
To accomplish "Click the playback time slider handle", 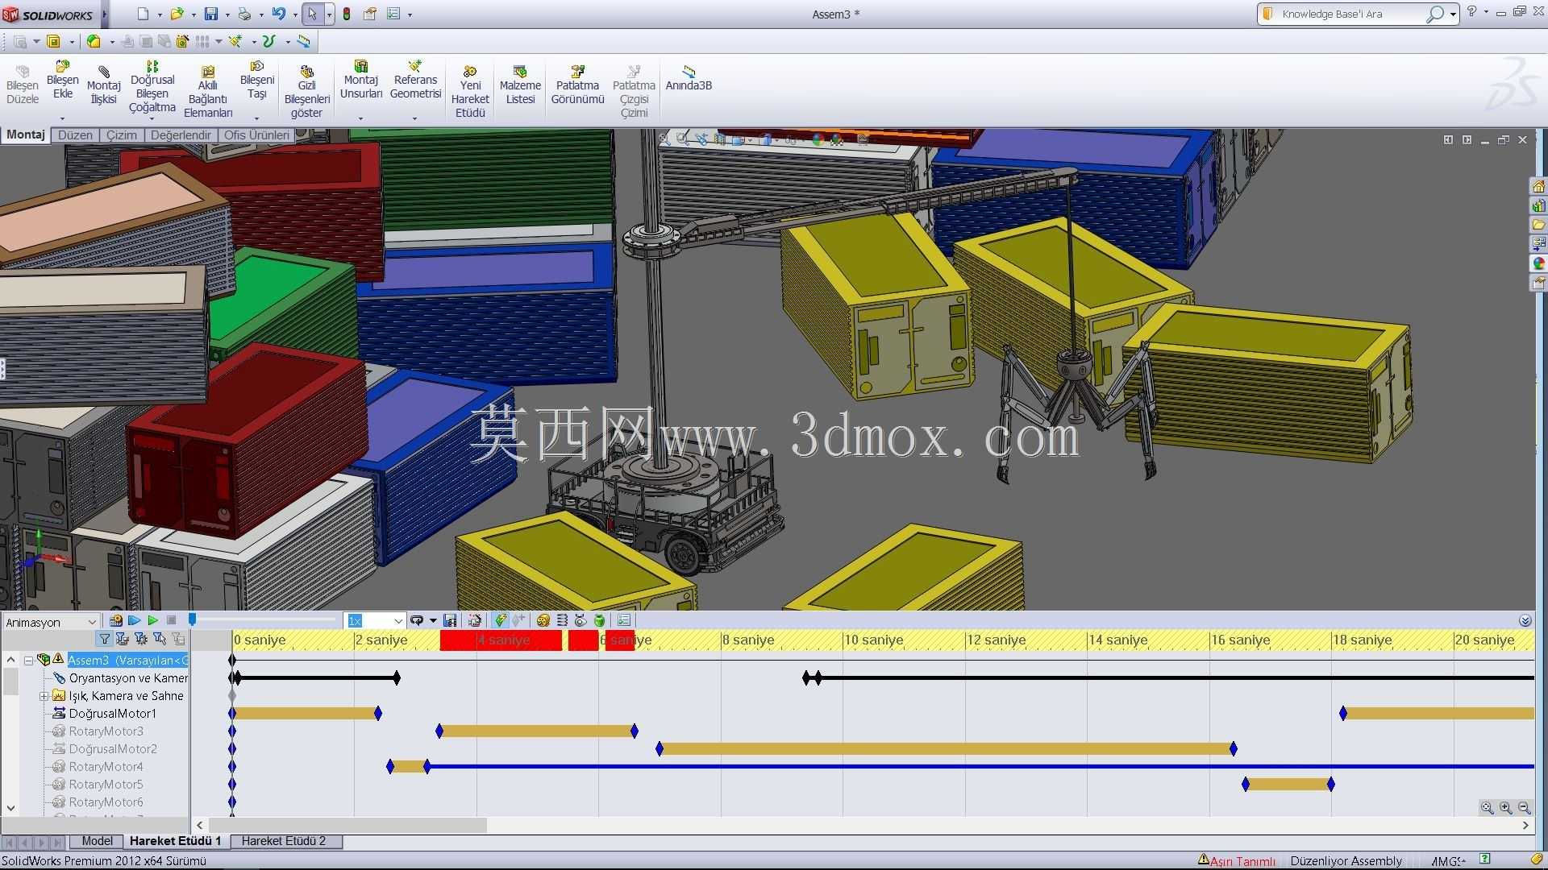I will pyautogui.click(x=192, y=619).
